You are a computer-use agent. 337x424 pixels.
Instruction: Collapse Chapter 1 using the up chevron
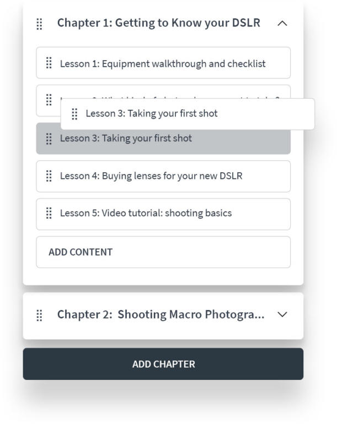click(x=282, y=24)
